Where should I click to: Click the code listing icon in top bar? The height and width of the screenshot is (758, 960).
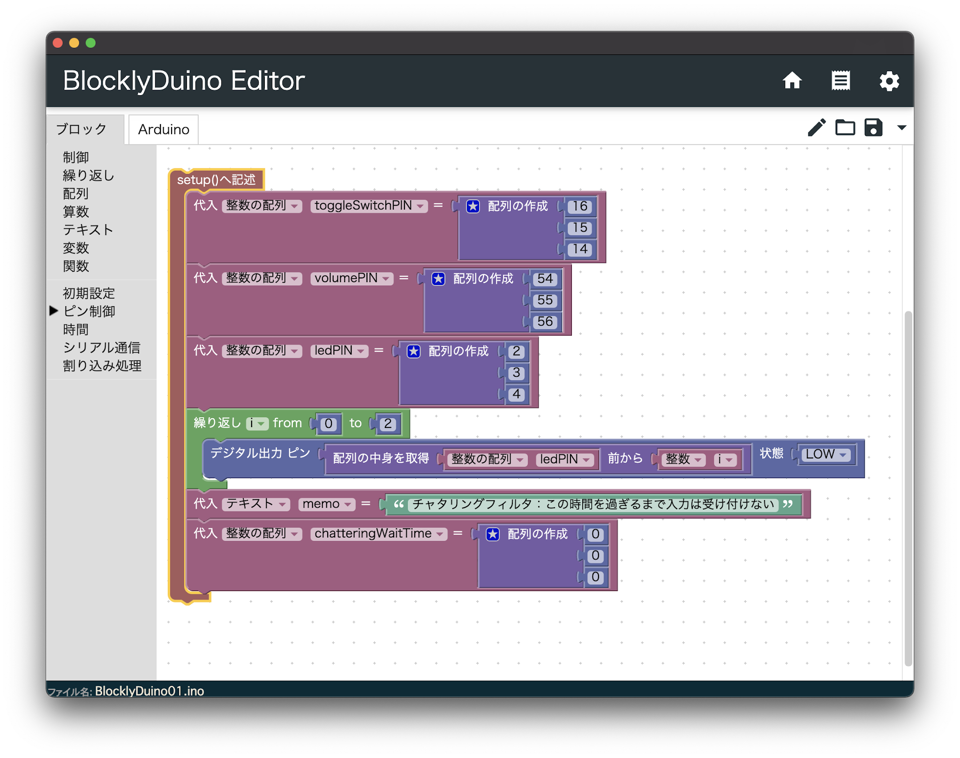[840, 81]
